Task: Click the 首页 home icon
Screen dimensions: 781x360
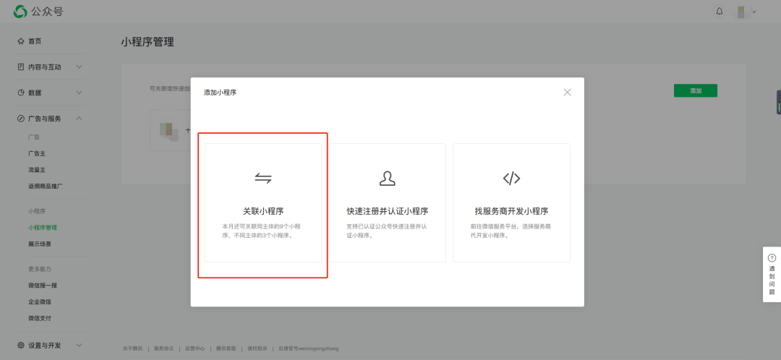Action: pos(20,40)
